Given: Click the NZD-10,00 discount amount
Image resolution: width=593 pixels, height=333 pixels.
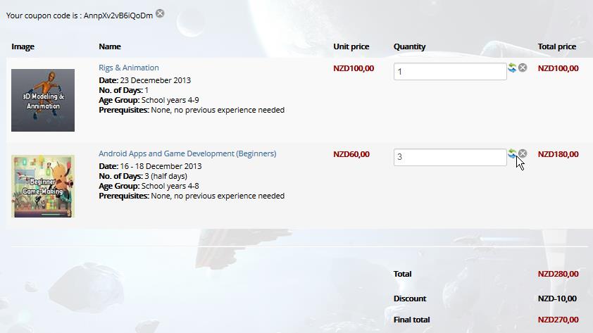Looking at the screenshot, I should (x=557, y=299).
